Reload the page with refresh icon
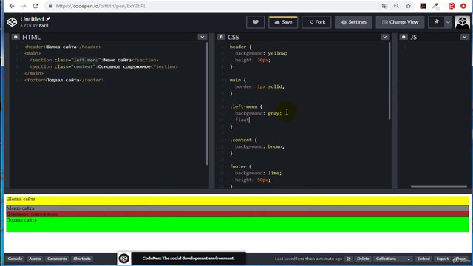Viewport: 473px width, 266px height. (x=35, y=6)
